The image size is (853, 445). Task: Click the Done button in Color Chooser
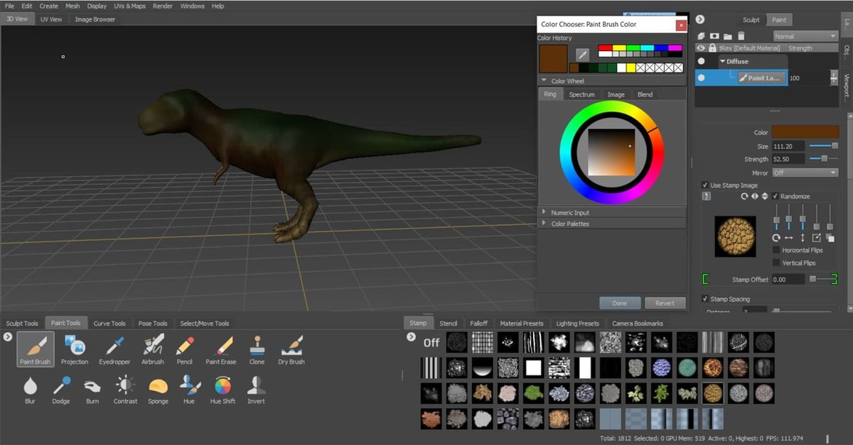point(619,303)
